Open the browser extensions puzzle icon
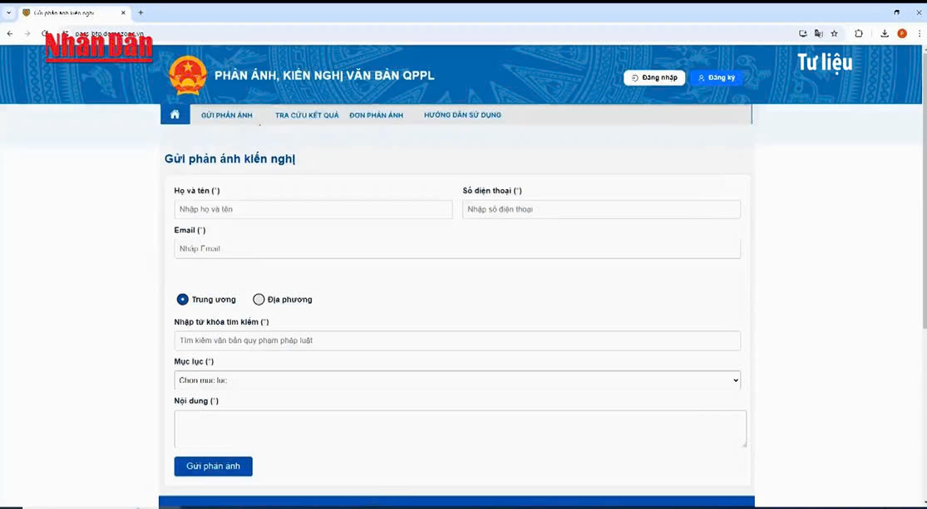Image resolution: width=927 pixels, height=509 pixels. pyautogui.click(x=859, y=33)
